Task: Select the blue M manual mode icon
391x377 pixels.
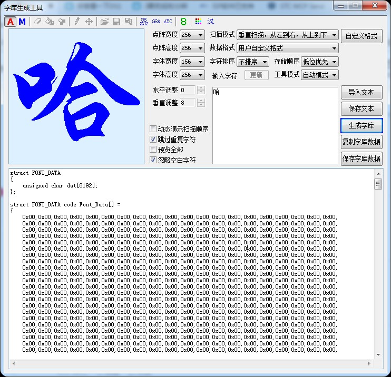Action: pyautogui.click(x=22, y=22)
